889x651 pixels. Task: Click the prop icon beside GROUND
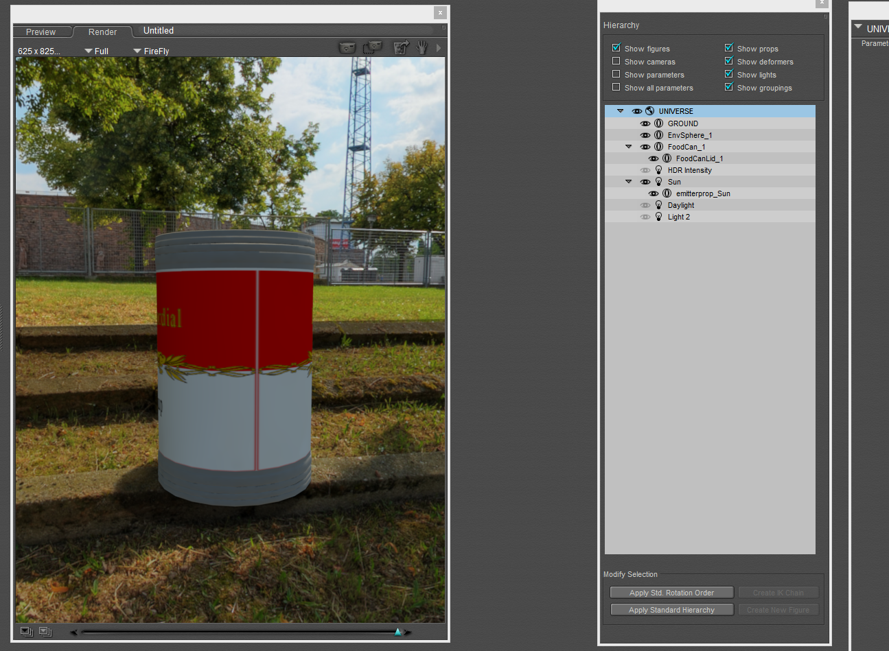click(658, 123)
